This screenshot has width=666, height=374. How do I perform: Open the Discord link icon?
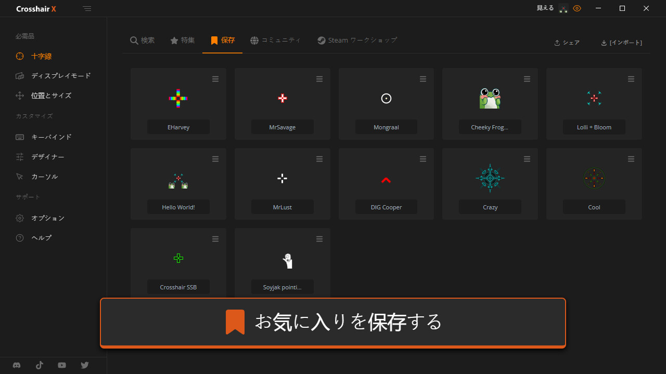[17, 365]
